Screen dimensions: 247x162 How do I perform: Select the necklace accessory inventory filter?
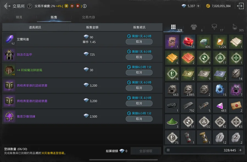coord(214,27)
